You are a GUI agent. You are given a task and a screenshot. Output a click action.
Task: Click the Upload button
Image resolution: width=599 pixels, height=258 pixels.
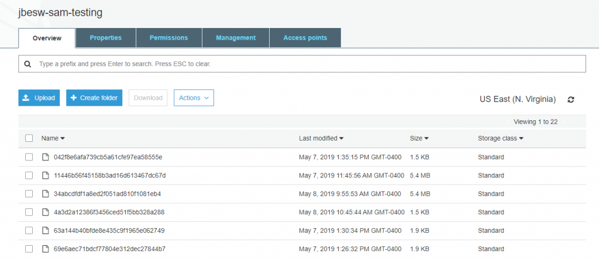[x=39, y=98]
